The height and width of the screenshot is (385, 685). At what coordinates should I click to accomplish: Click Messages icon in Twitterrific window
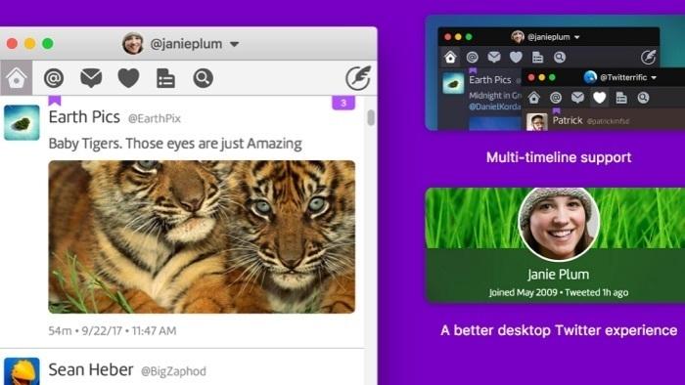click(x=577, y=98)
